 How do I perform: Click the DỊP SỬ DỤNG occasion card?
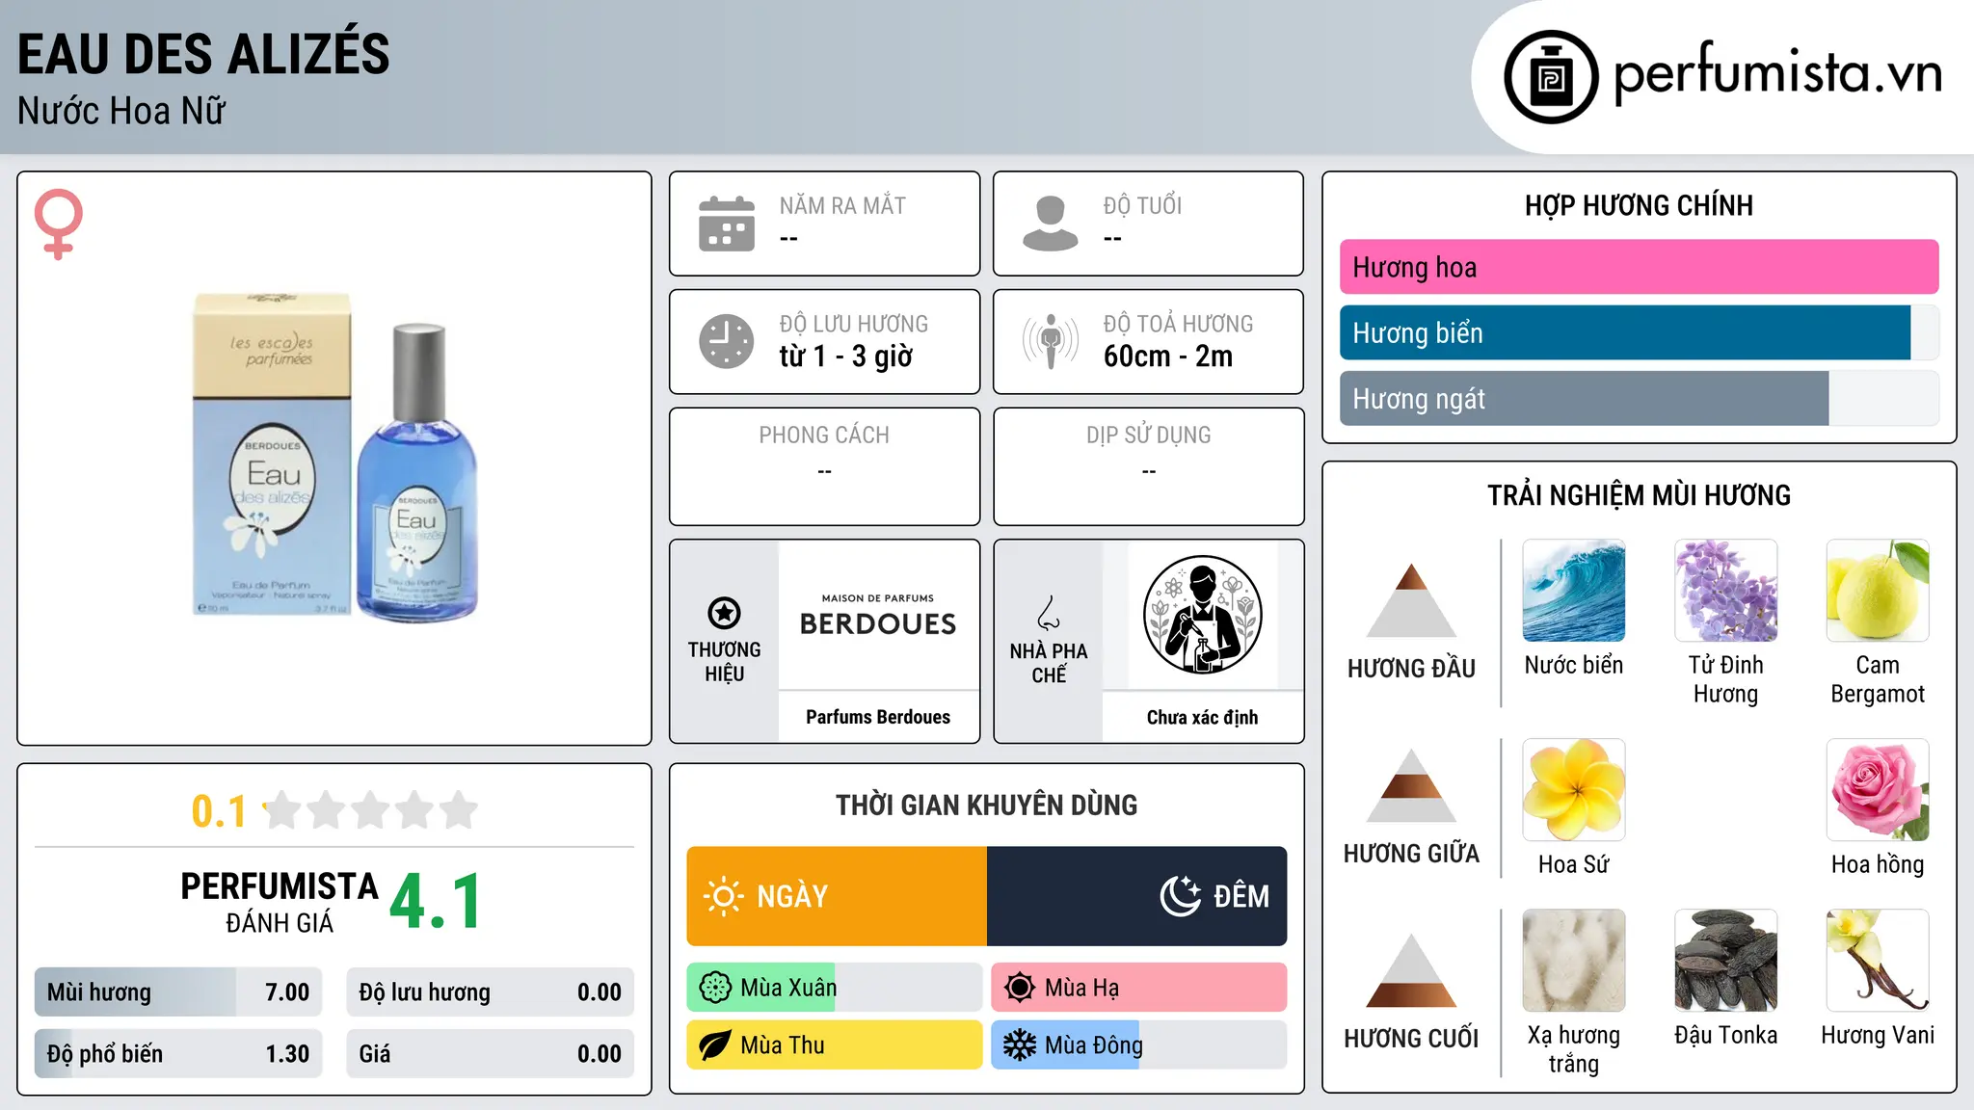[1148, 466]
